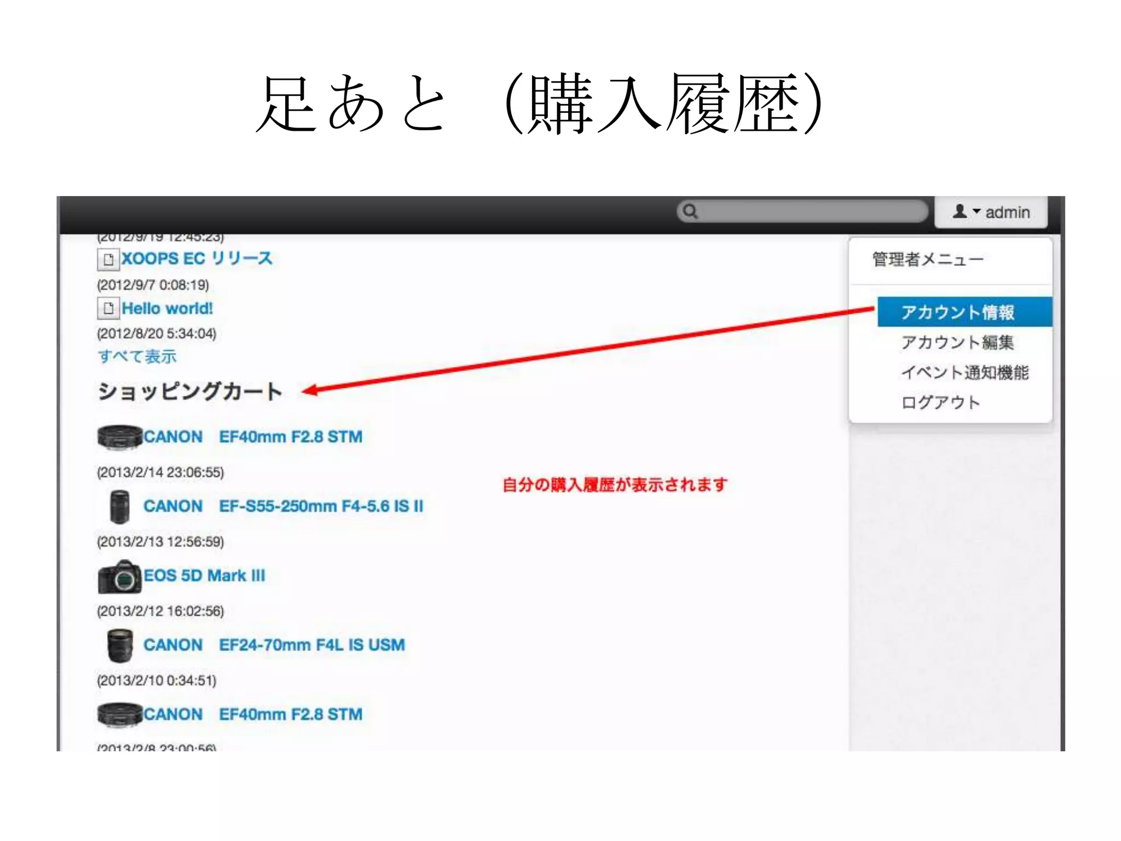This screenshot has width=1121, height=841.
Task: Open イベント通知機能 menu entry
Action: point(964,372)
